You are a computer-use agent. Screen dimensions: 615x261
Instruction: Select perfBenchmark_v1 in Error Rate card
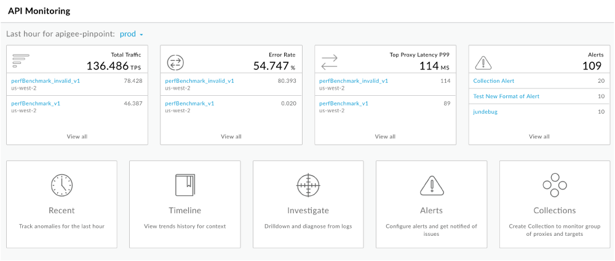pos(190,103)
